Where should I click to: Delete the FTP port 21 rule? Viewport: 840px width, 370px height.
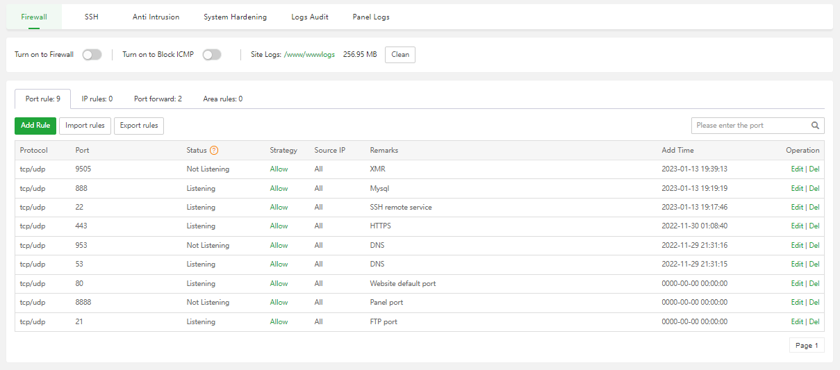click(814, 322)
